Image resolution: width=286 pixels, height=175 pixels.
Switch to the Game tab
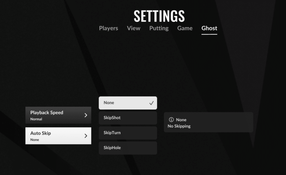coord(185,28)
